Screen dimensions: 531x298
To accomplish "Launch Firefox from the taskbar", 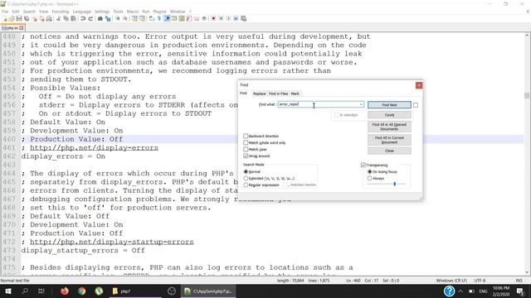I will (x=65, y=291).
